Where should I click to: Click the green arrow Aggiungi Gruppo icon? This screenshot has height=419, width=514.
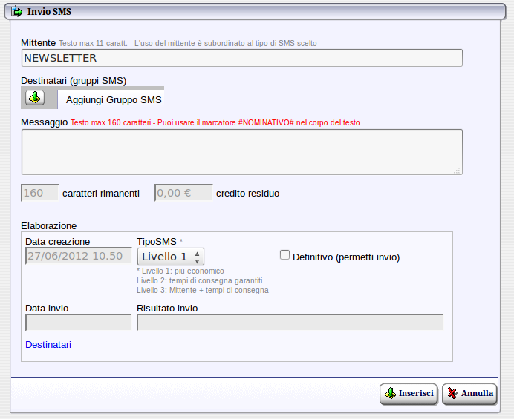(35, 98)
